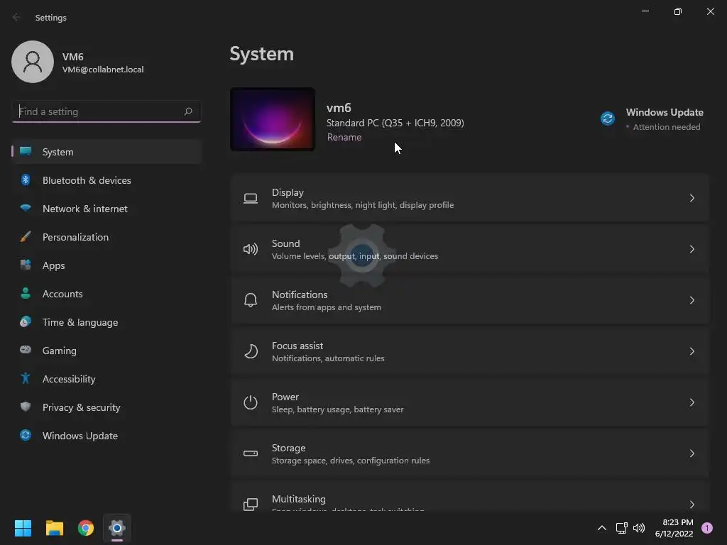
Task: Open Privacy & security page
Action: pos(106,407)
